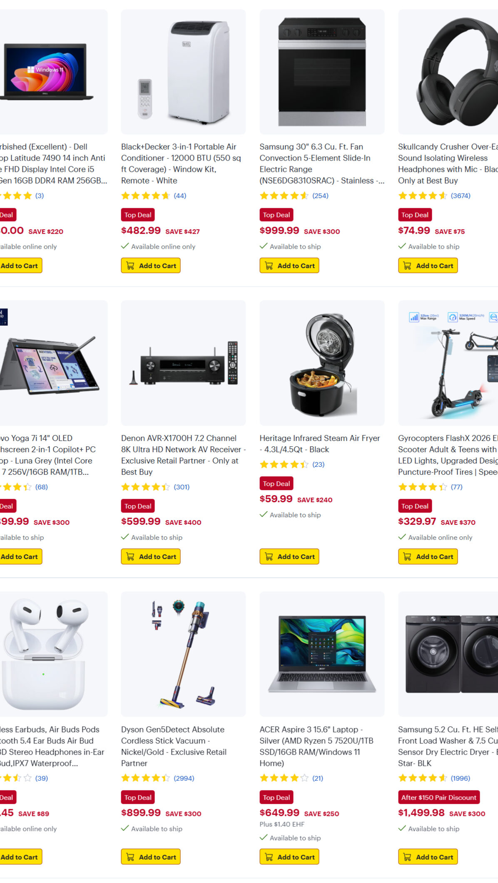Click cart icon on Gyrocopters scooter button
Viewport: 498px width, 883px height.
pyautogui.click(x=407, y=556)
